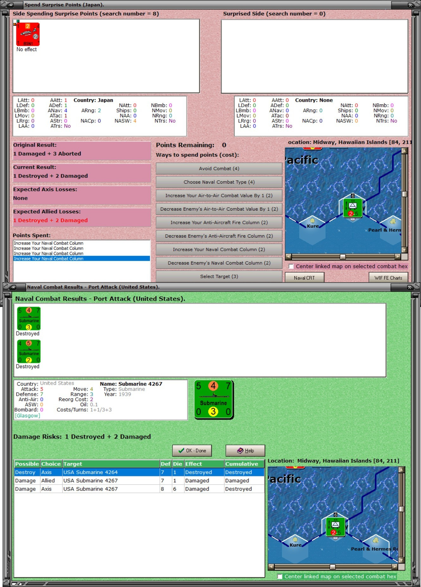
Task: Open the Naval CRT chart
Action: (304, 278)
